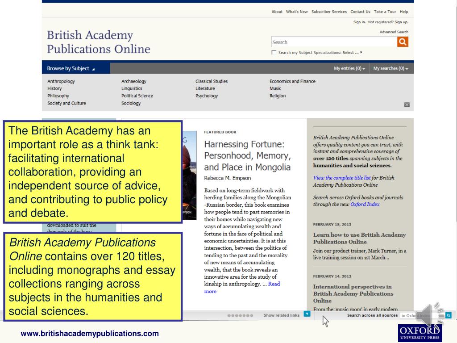This screenshot has height=343, width=457.
Task: Open International perspectives news article
Action: [x=353, y=294]
